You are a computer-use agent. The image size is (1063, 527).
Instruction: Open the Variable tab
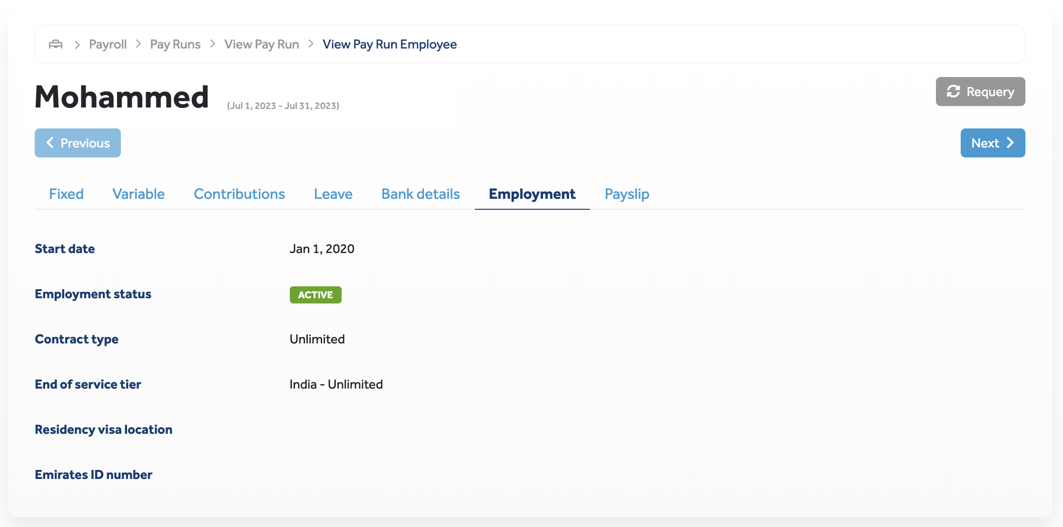tap(138, 194)
